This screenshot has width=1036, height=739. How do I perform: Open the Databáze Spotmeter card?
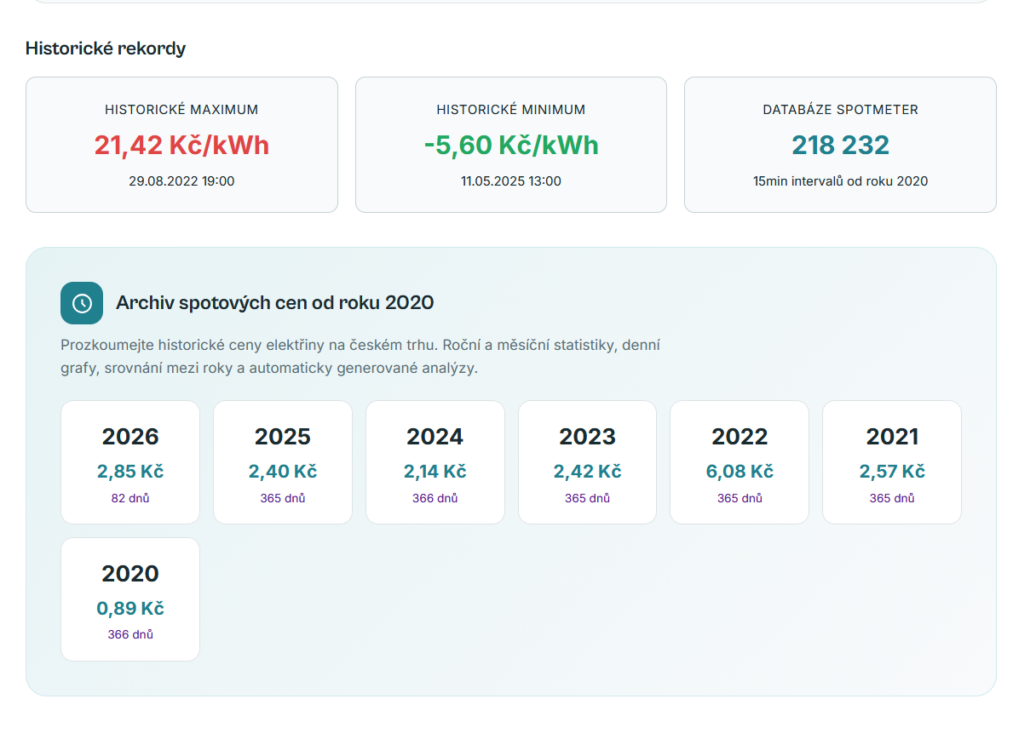[x=839, y=144]
